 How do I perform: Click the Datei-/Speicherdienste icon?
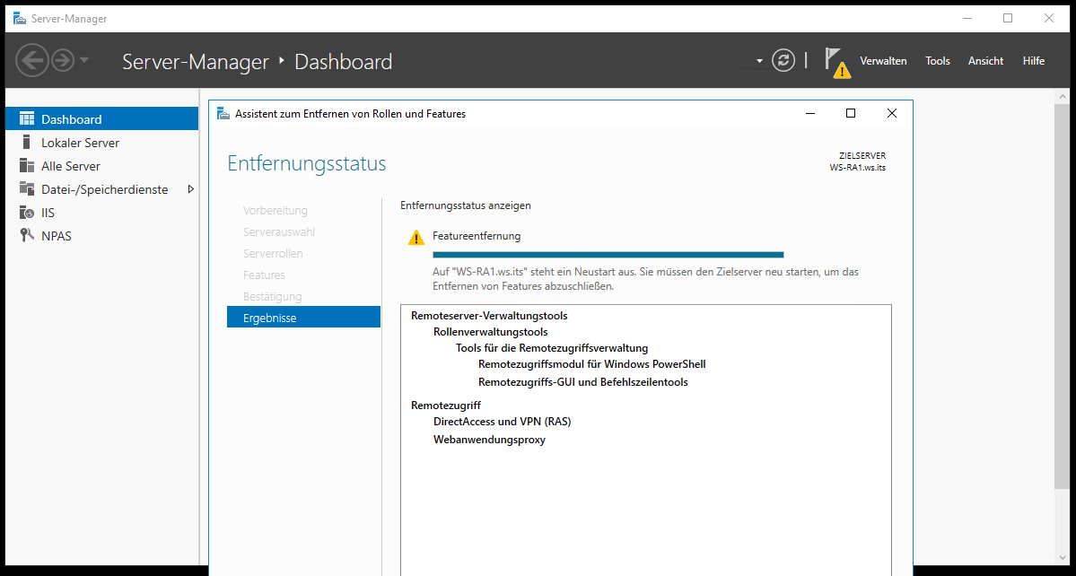pos(27,188)
